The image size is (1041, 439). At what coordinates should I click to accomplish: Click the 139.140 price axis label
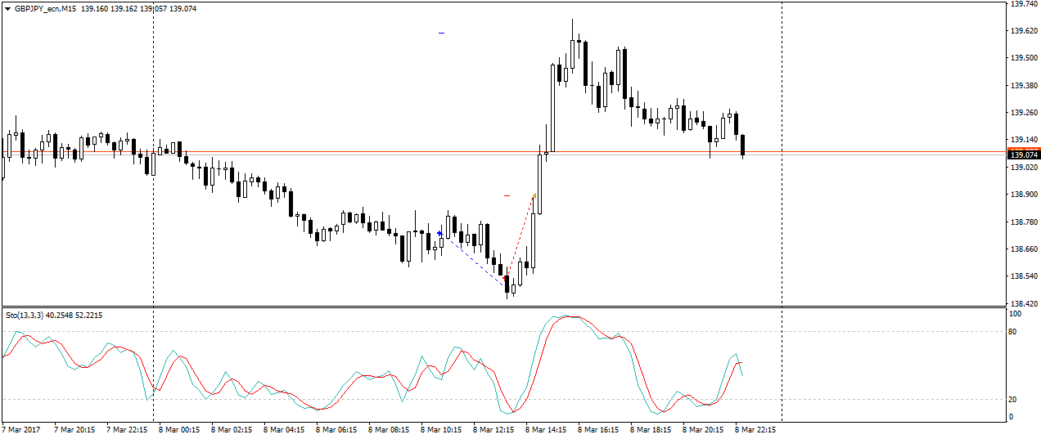1024,140
